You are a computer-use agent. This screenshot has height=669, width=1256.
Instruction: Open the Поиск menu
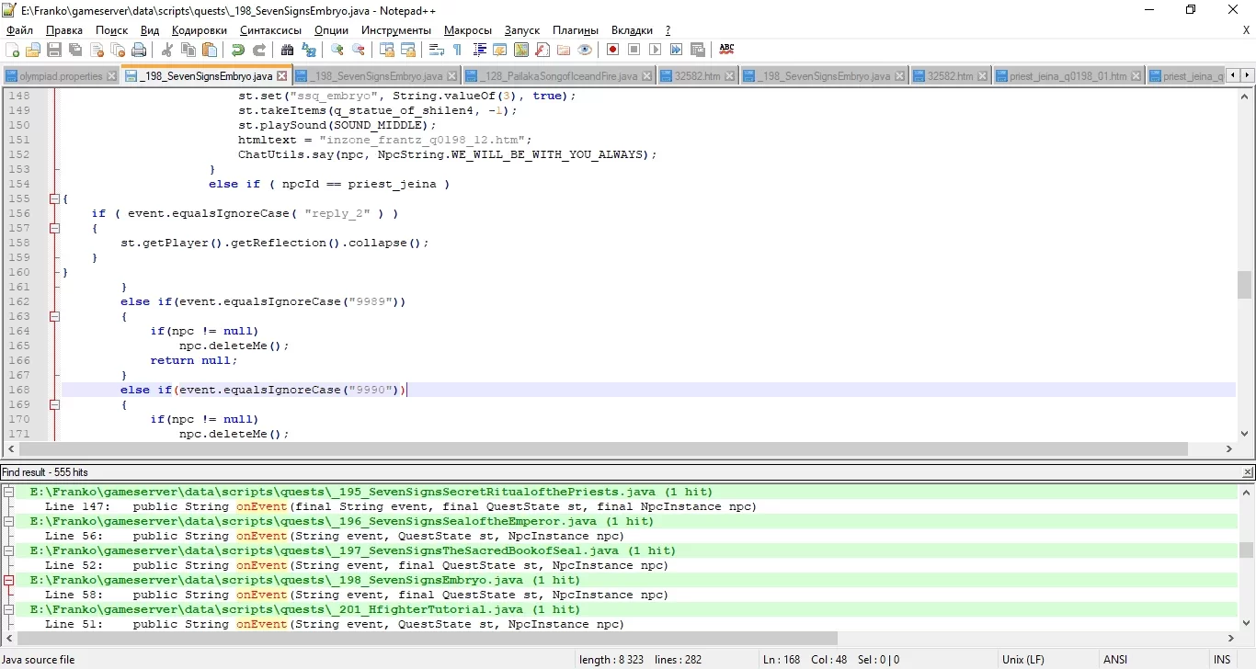coord(112,30)
